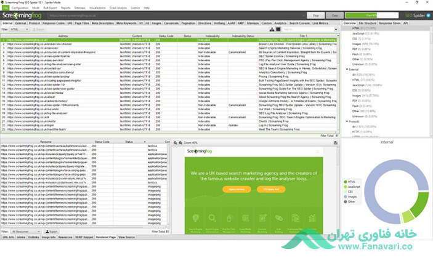Click the search box above the table
The height and width of the screenshot is (260, 433).
point(308,30)
